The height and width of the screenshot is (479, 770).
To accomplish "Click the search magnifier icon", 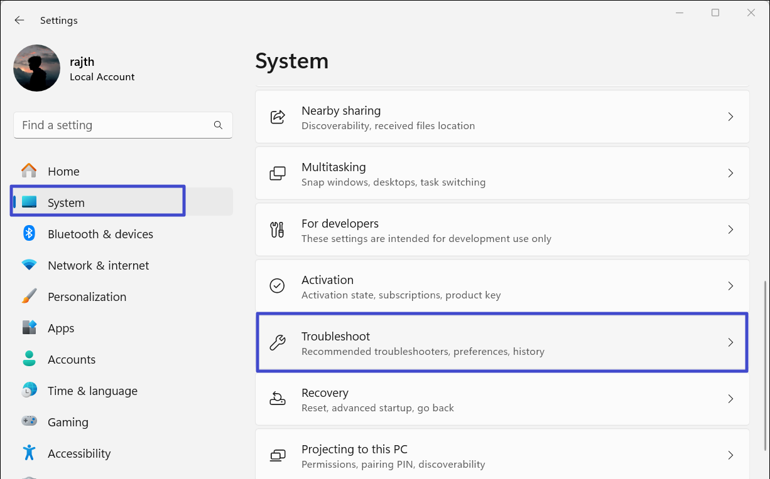I will click(x=218, y=125).
